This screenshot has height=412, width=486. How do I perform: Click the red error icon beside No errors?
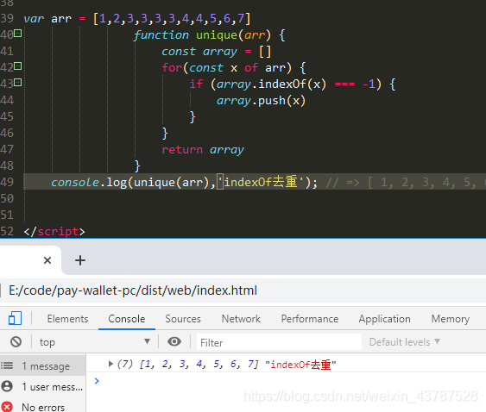pos(7,407)
